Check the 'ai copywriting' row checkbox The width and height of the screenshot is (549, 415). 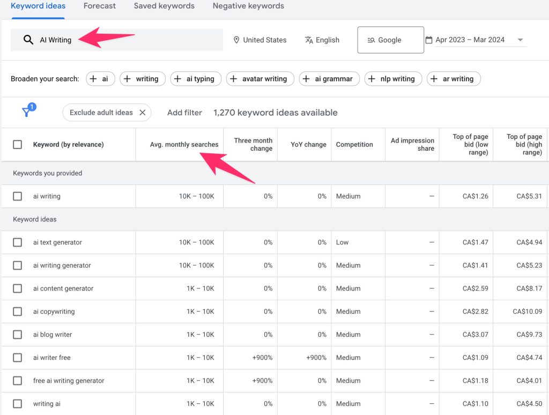pyautogui.click(x=18, y=312)
